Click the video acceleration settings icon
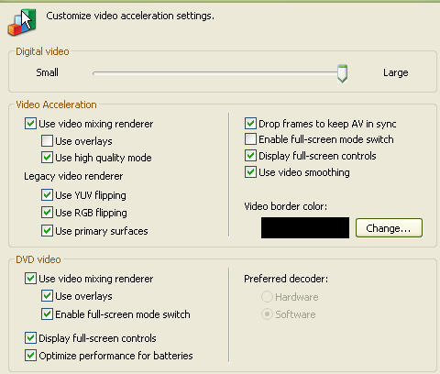Screen dimensions: 440x374 [22, 22]
